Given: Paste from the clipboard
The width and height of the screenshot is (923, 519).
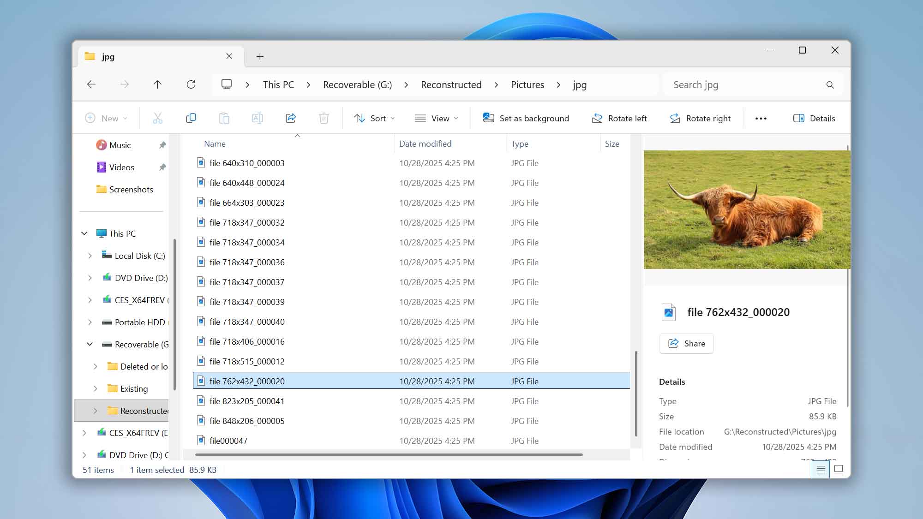Looking at the screenshot, I should [x=224, y=118].
